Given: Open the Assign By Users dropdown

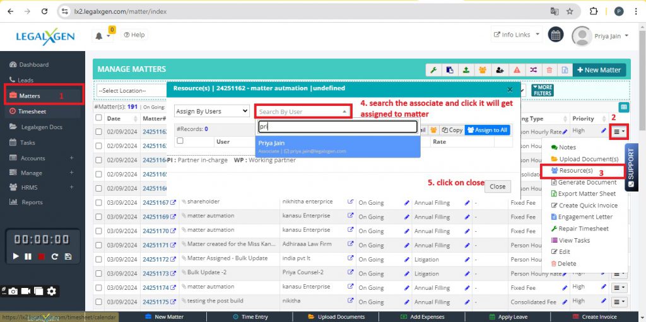Looking at the screenshot, I should tap(212, 112).
